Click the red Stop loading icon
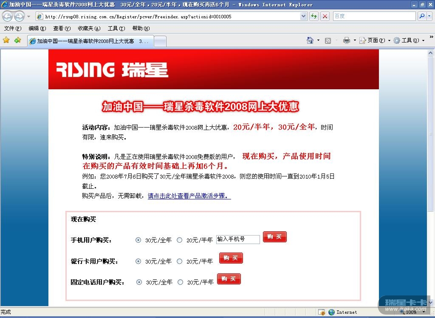The height and width of the screenshot is (318, 435). pyautogui.click(x=325, y=17)
